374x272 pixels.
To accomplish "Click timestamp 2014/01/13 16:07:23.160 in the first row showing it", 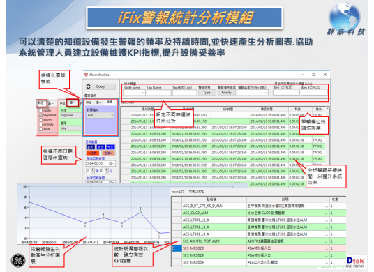I will point(230,128).
